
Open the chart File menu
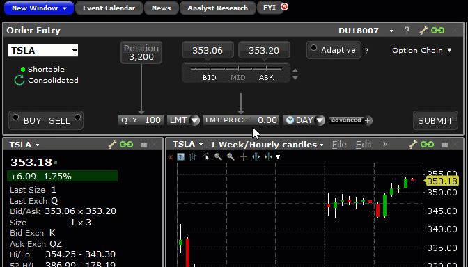click(x=339, y=145)
